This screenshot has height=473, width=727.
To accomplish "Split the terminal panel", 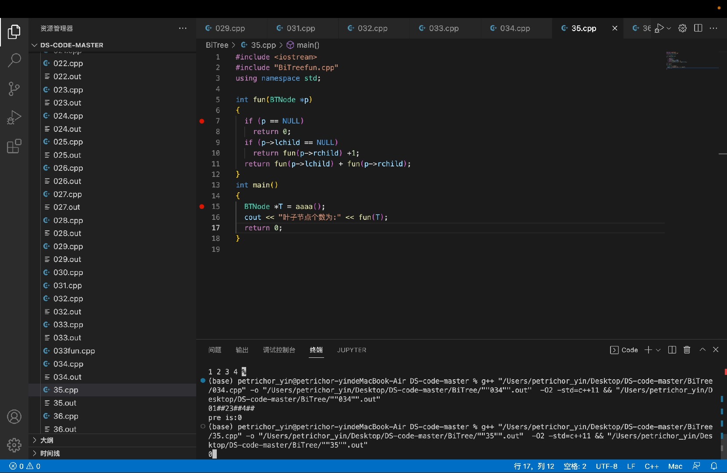I will click(x=672, y=350).
